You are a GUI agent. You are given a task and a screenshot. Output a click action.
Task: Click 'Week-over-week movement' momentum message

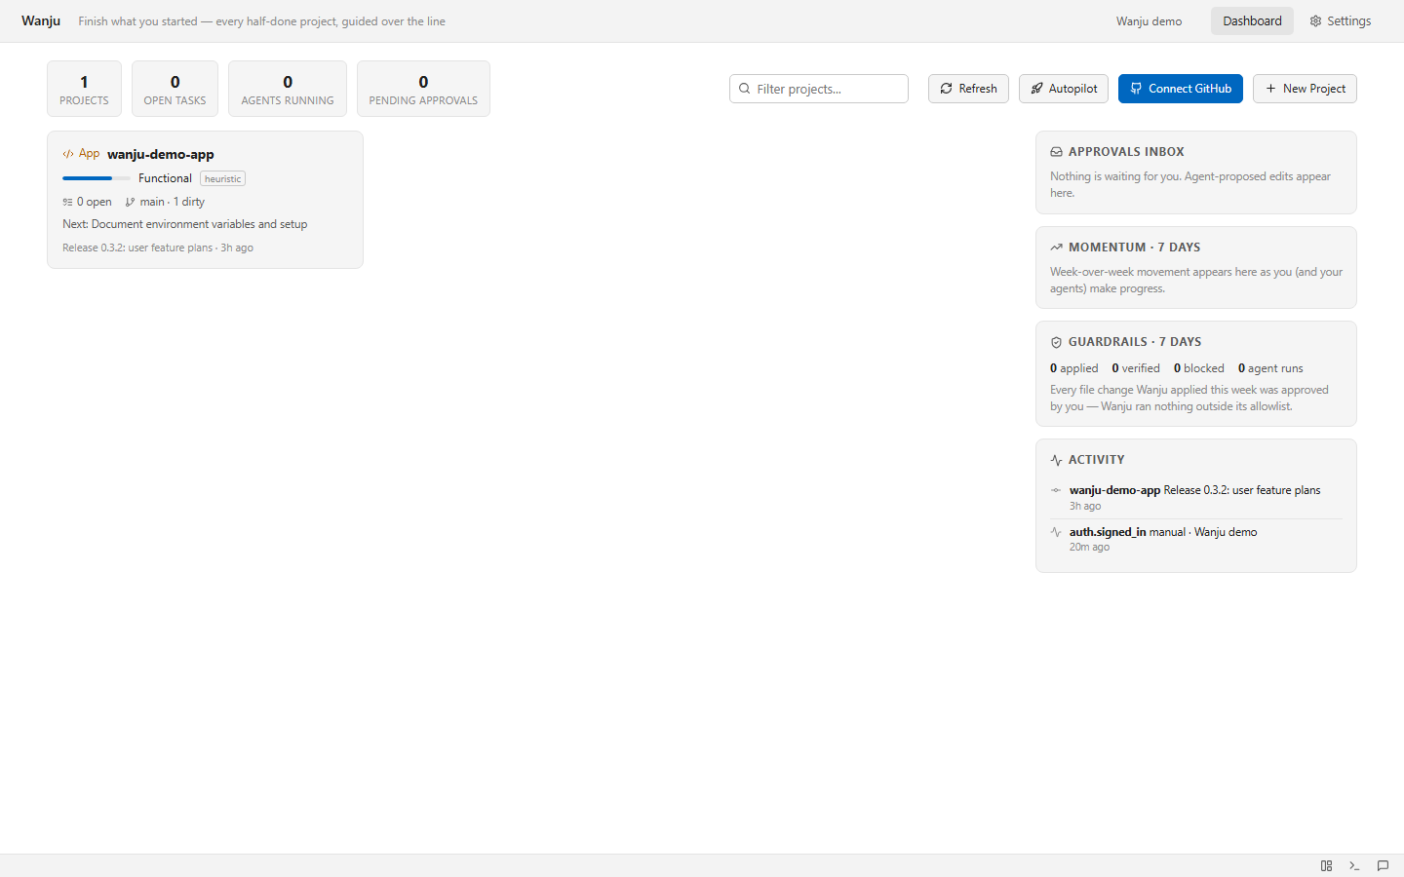click(1196, 280)
